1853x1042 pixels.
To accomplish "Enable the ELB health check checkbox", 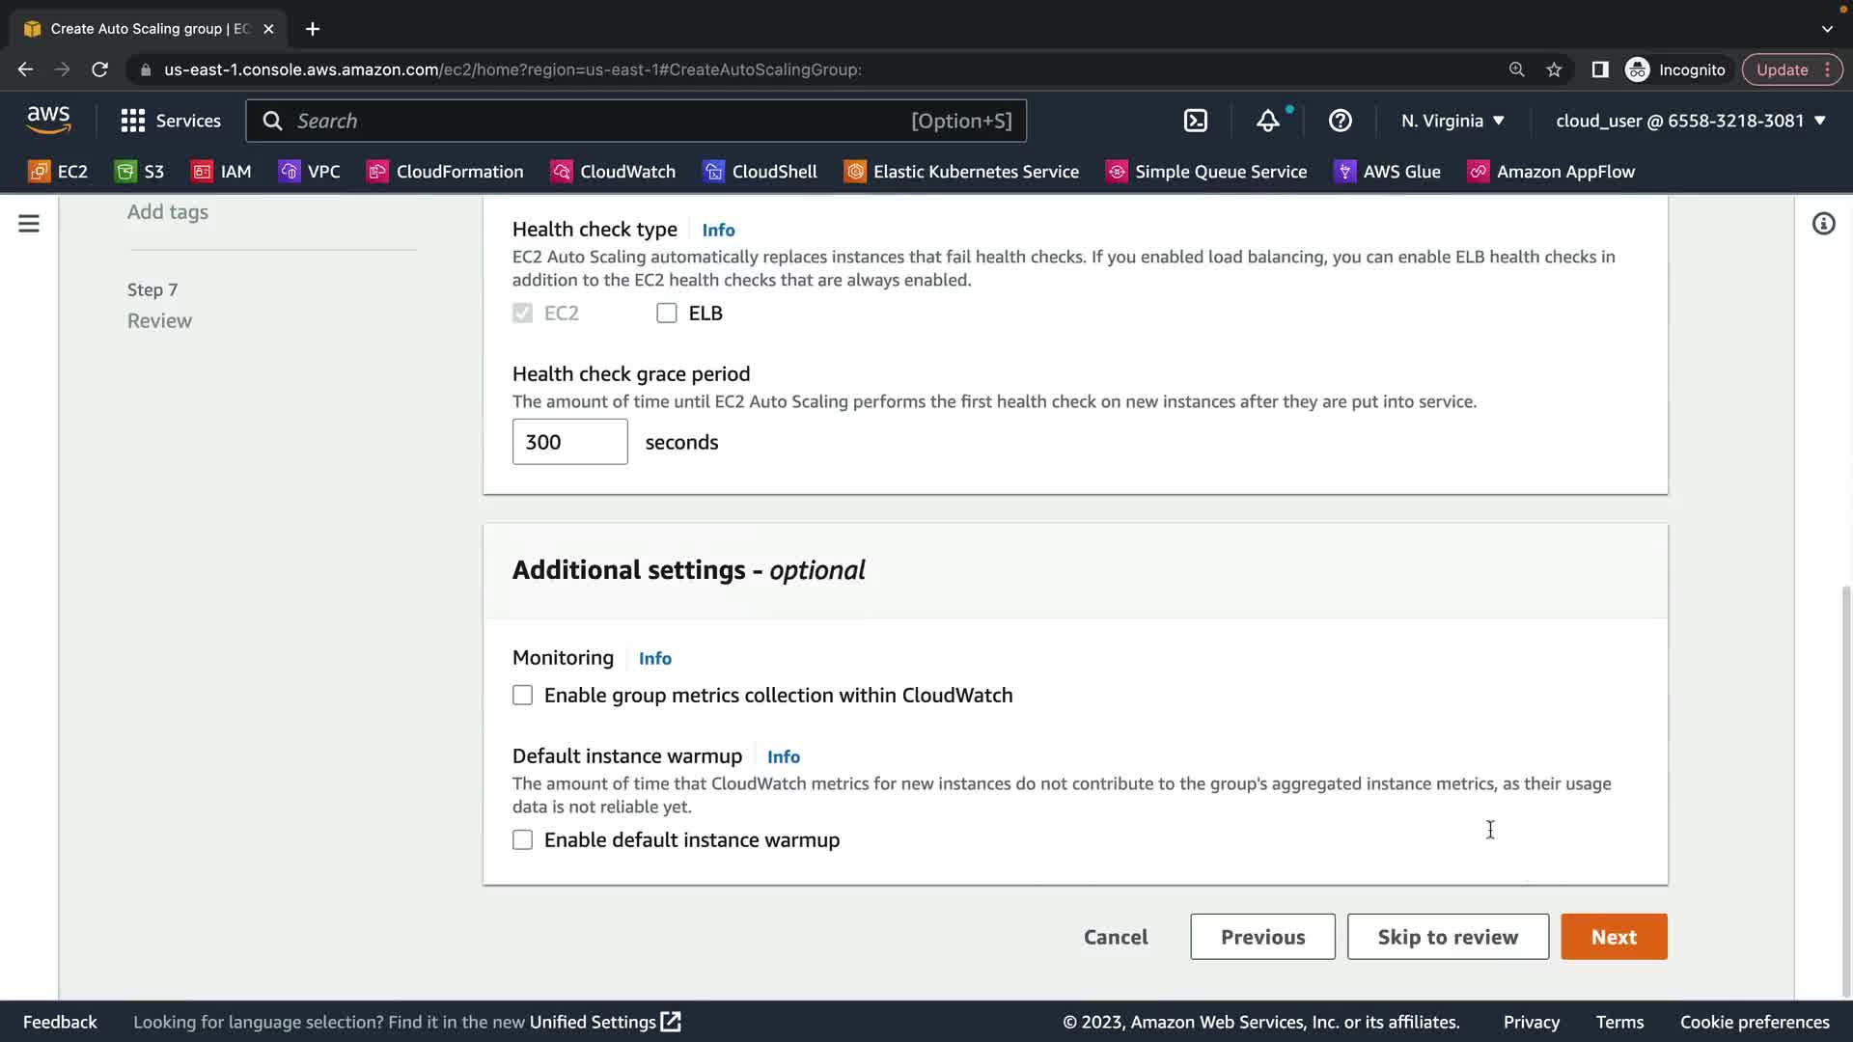I will point(666,314).
